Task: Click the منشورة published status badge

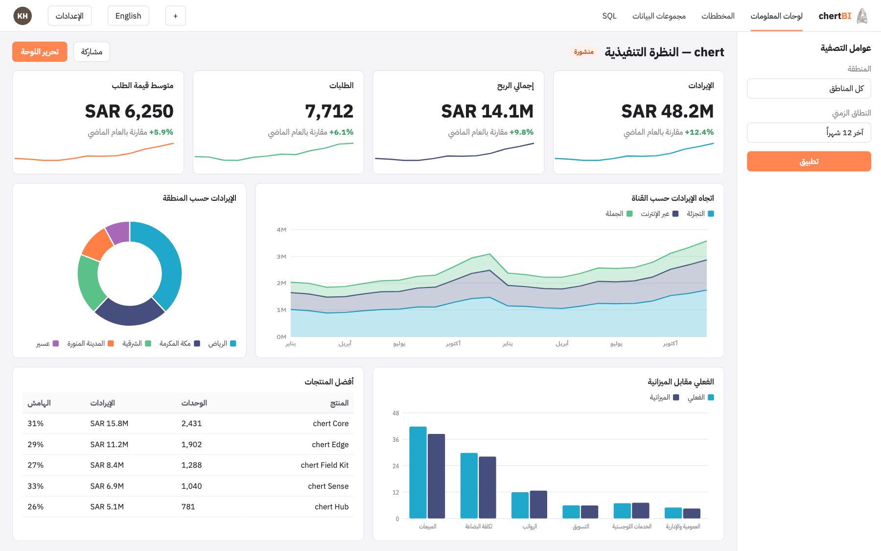Action: (x=583, y=52)
